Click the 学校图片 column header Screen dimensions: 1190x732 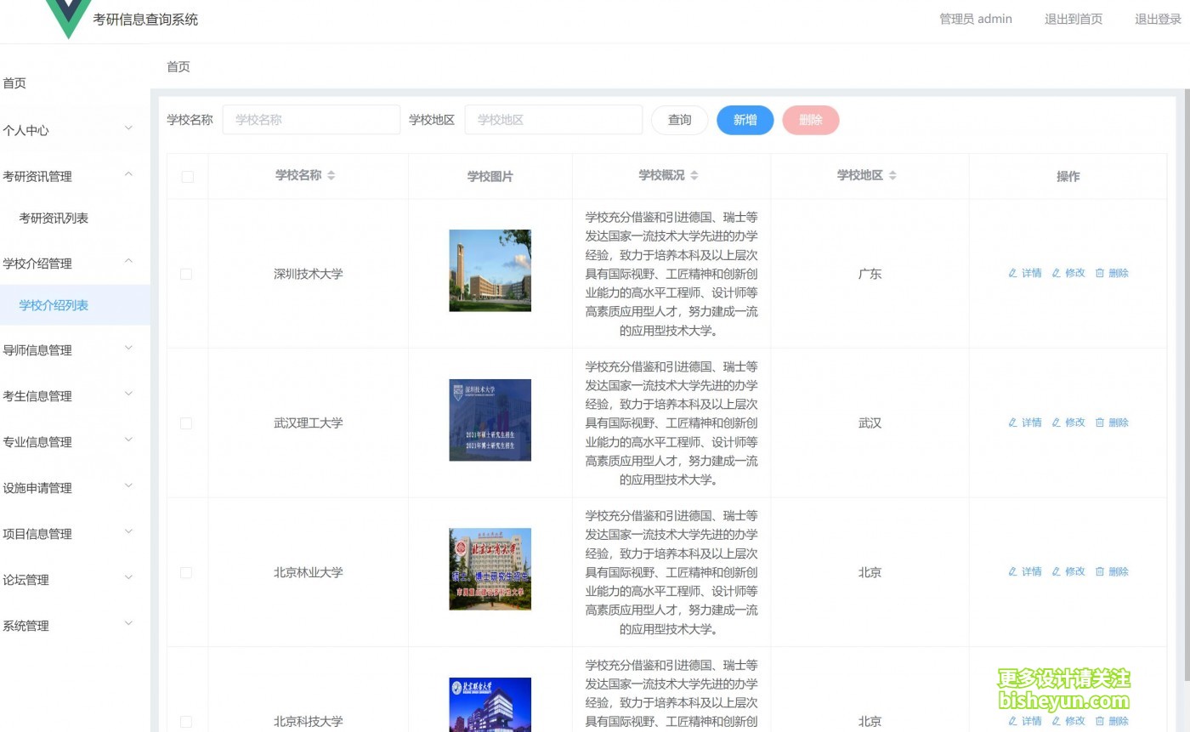coord(490,176)
